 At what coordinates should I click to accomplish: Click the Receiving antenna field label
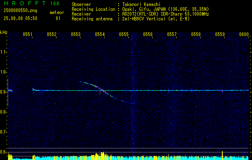coord(92,19)
